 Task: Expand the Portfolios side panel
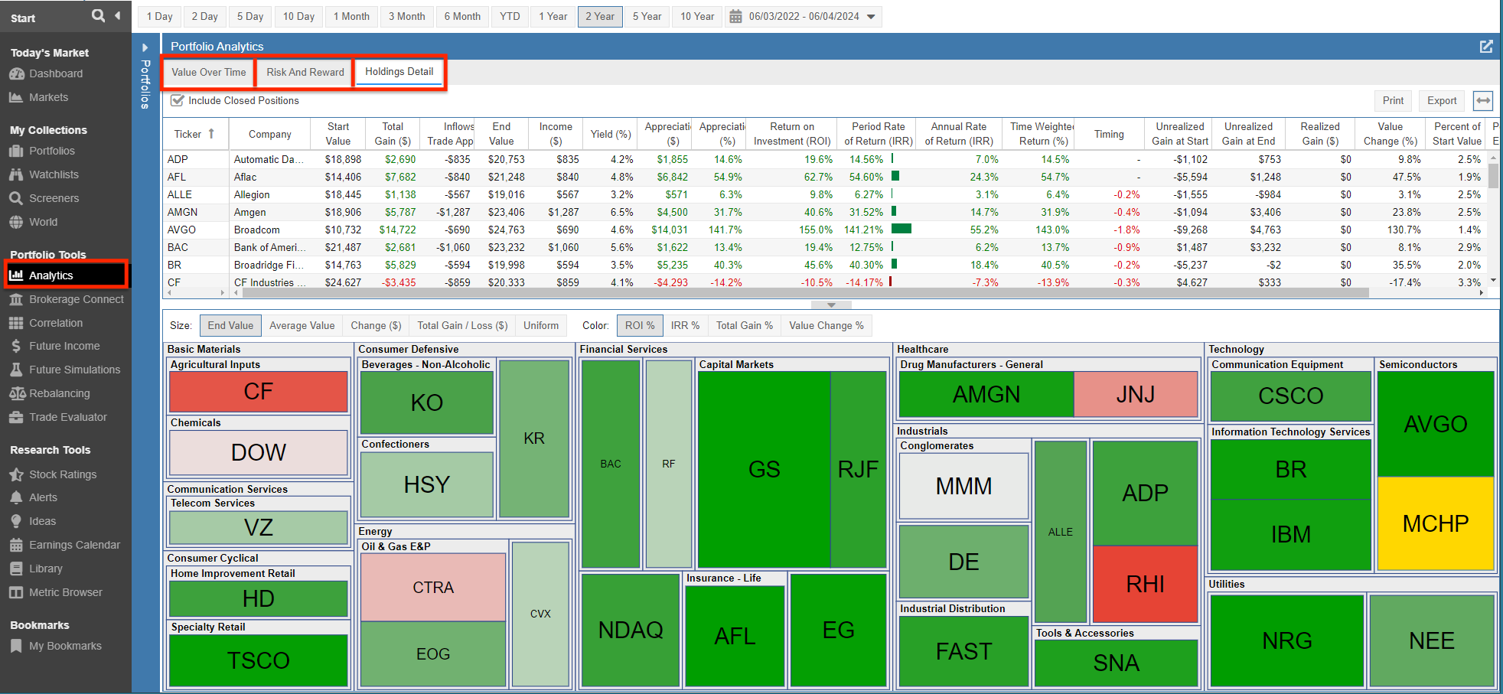coord(145,47)
